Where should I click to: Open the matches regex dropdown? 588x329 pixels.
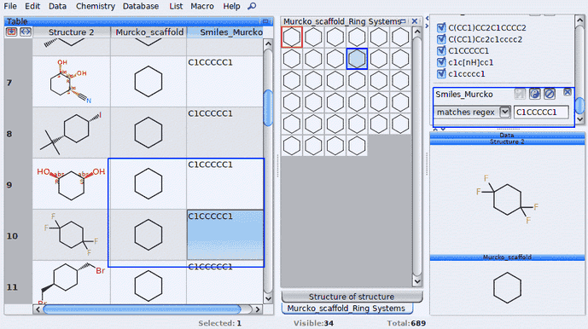tap(504, 112)
